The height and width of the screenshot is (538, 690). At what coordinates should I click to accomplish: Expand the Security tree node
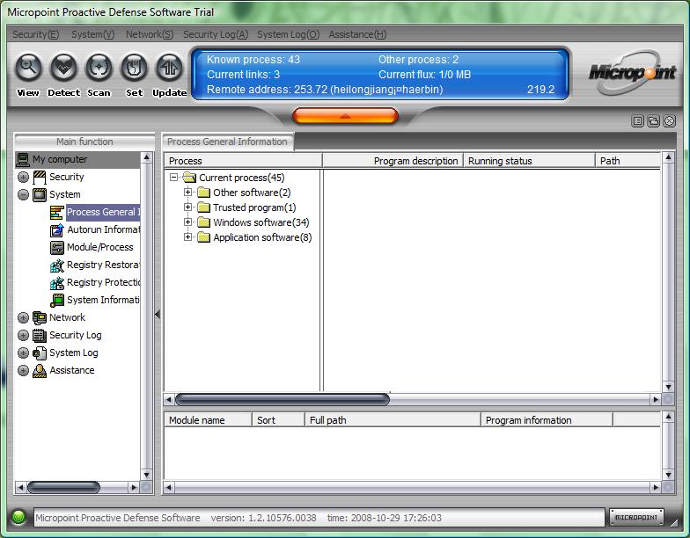[x=23, y=178]
